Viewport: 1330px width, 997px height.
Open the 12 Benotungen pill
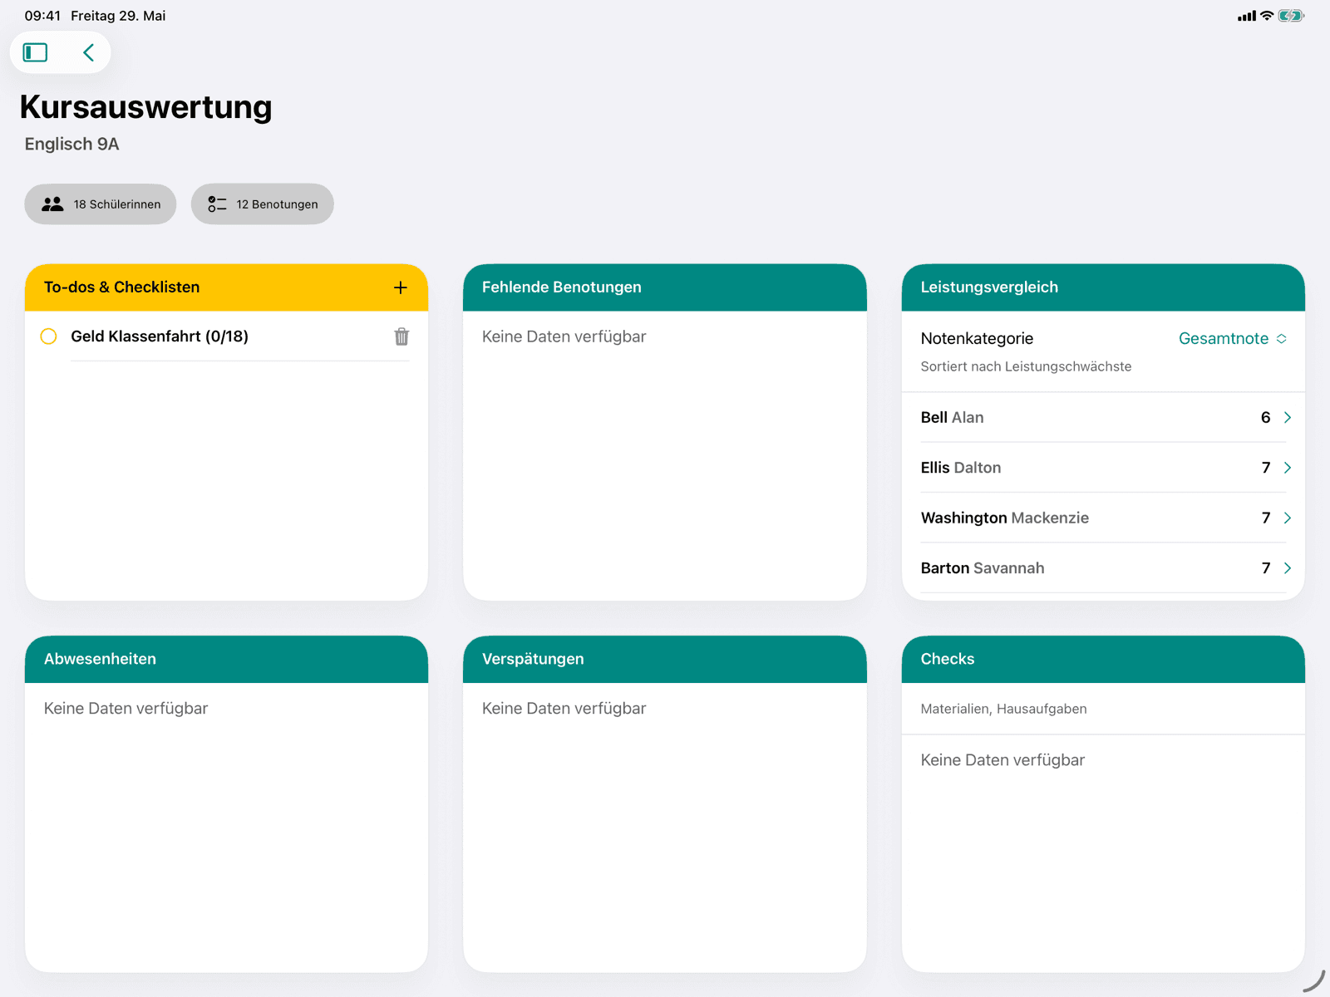pyautogui.click(x=263, y=204)
